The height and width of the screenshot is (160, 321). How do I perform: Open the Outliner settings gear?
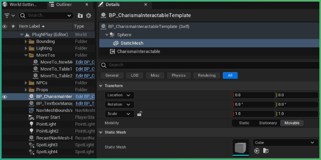(x=89, y=16)
